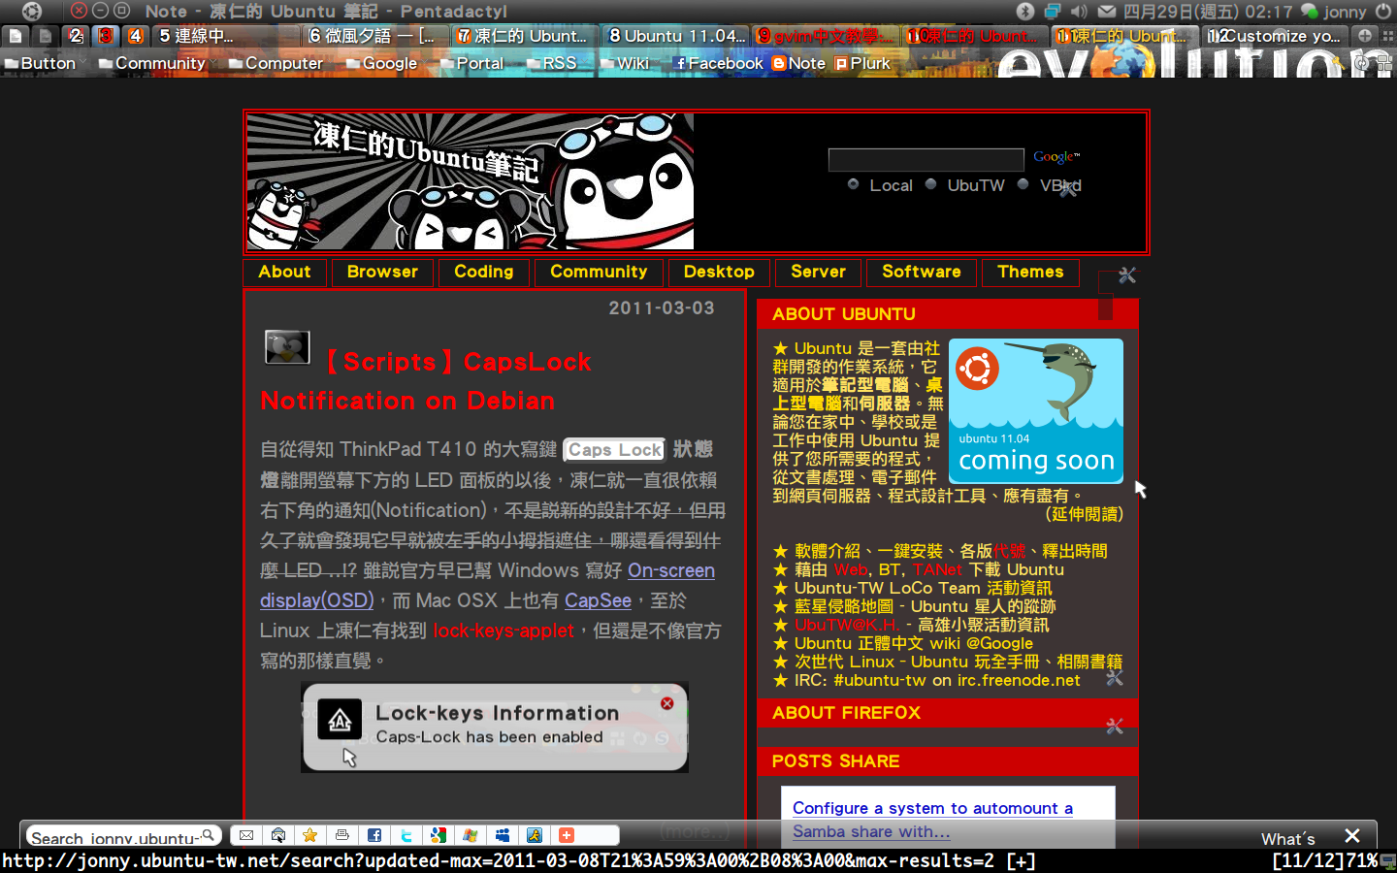Image resolution: width=1397 pixels, height=873 pixels.
Task: Open the CapSee link
Action: 598,600
